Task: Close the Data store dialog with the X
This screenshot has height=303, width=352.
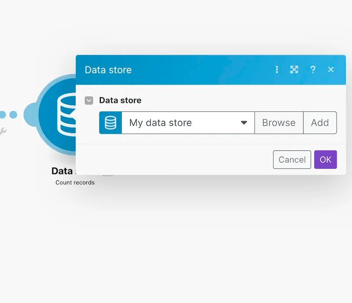Action: 331,69
